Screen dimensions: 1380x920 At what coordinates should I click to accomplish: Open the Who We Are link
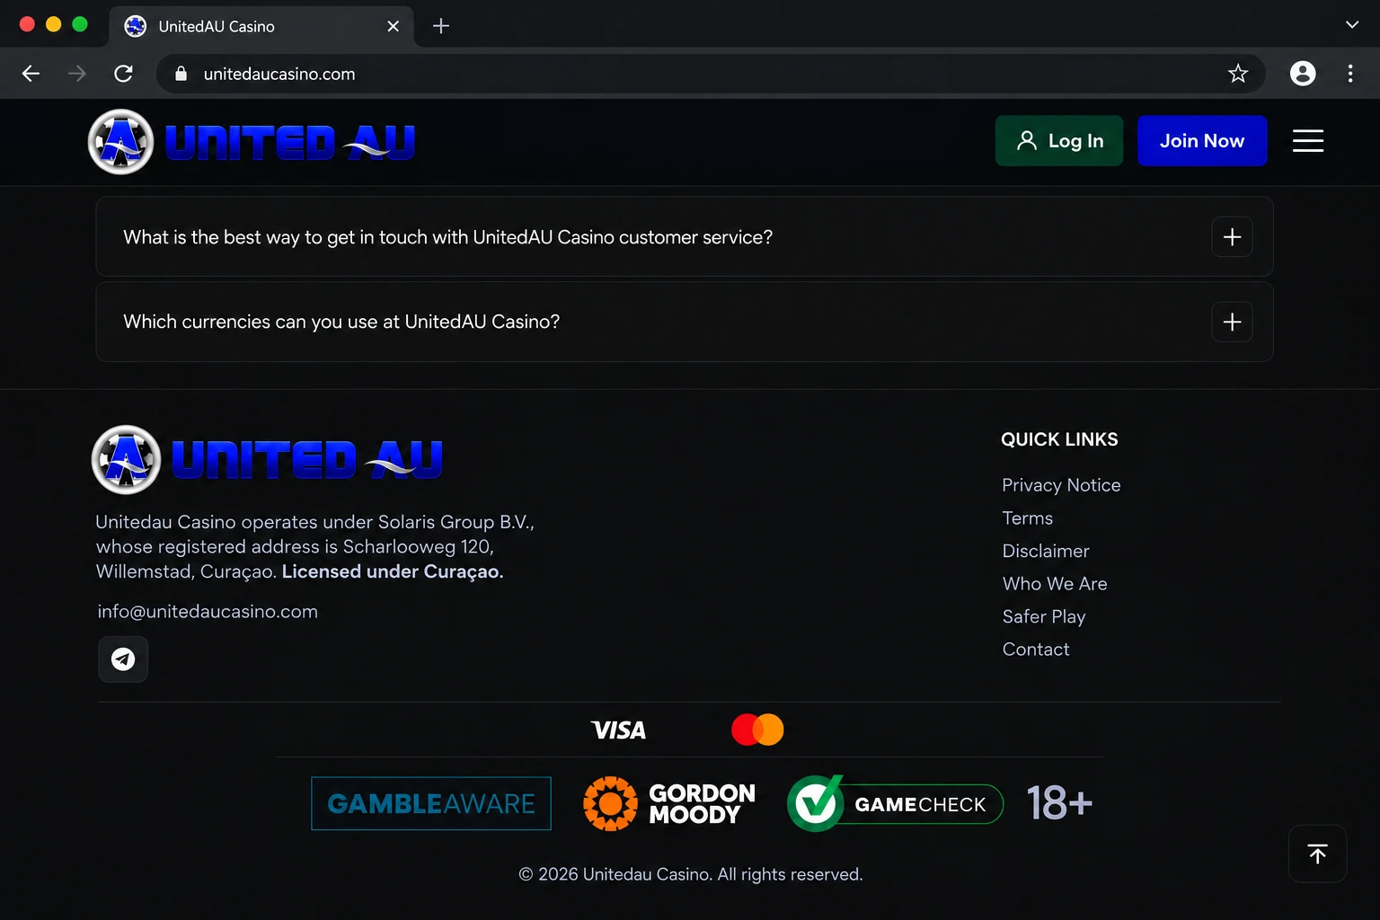(1055, 584)
